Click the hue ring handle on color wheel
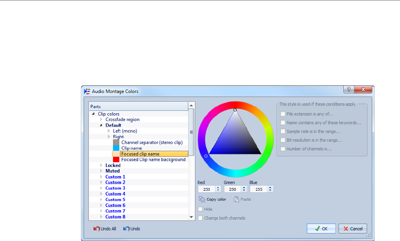400x241 pixels. 206,156
